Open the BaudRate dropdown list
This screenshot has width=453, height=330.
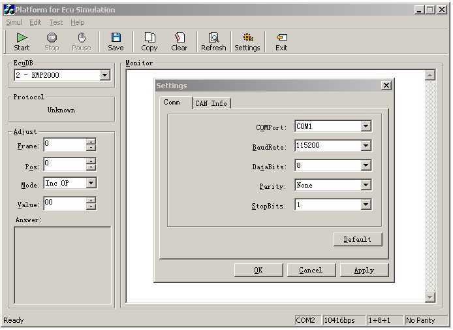point(366,146)
